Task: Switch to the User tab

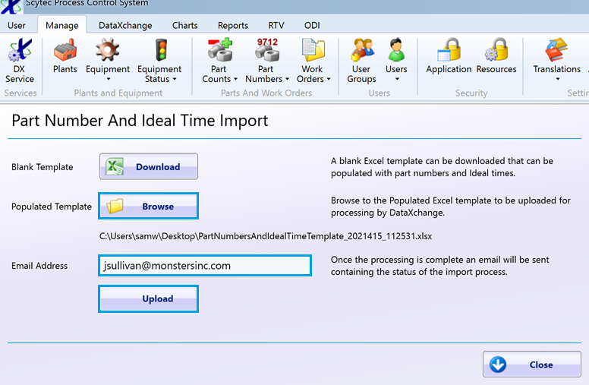Action: 17,25
